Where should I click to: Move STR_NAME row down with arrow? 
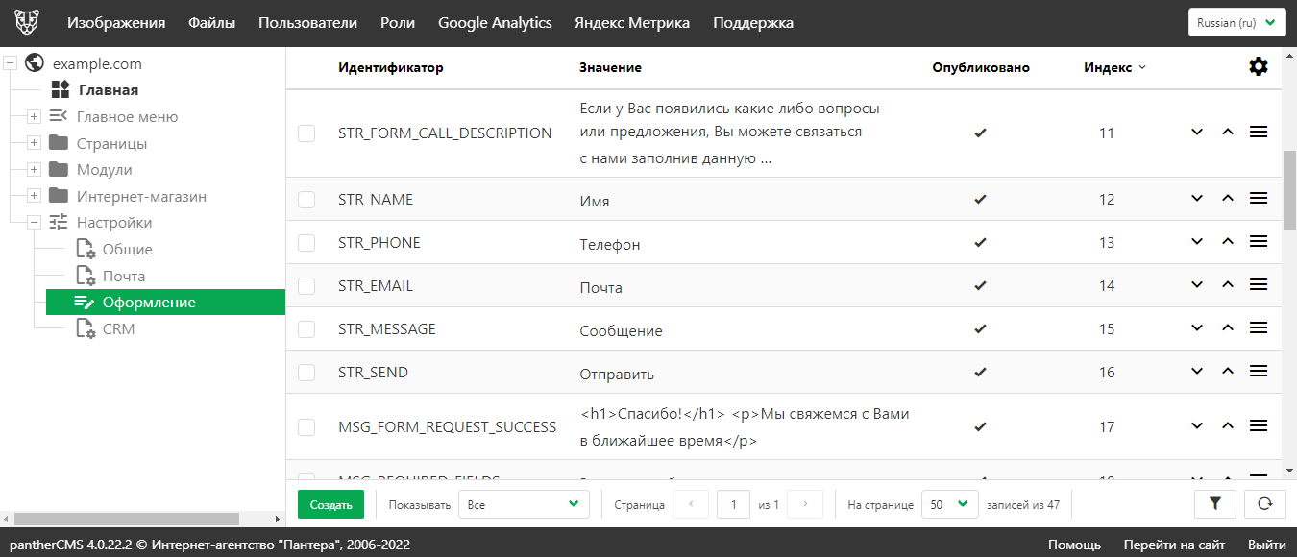click(1197, 199)
